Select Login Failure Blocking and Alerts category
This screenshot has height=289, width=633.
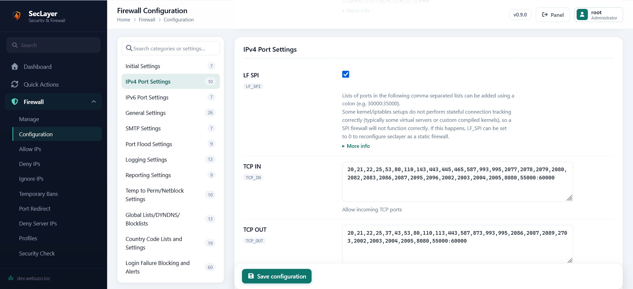click(x=170, y=267)
